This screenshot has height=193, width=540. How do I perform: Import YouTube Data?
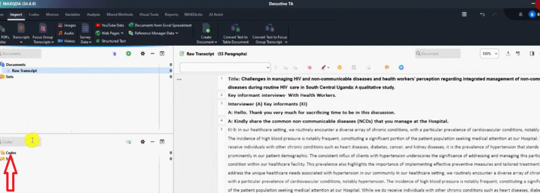110,25
